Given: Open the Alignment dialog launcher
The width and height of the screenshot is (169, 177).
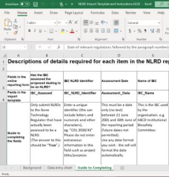Looking at the screenshot, I should click(x=123, y=39).
